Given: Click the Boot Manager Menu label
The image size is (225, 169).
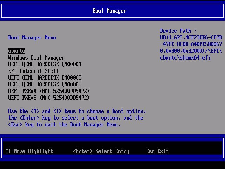Looking at the screenshot, I should (32, 38).
